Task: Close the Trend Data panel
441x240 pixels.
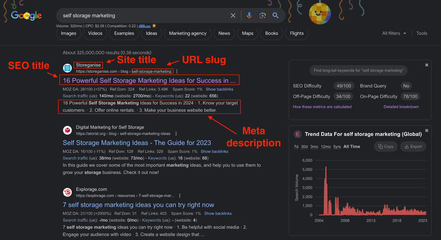Action: [x=426, y=130]
